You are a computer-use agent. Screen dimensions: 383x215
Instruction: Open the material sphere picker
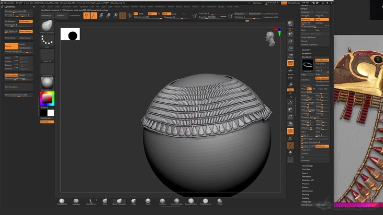[47, 82]
